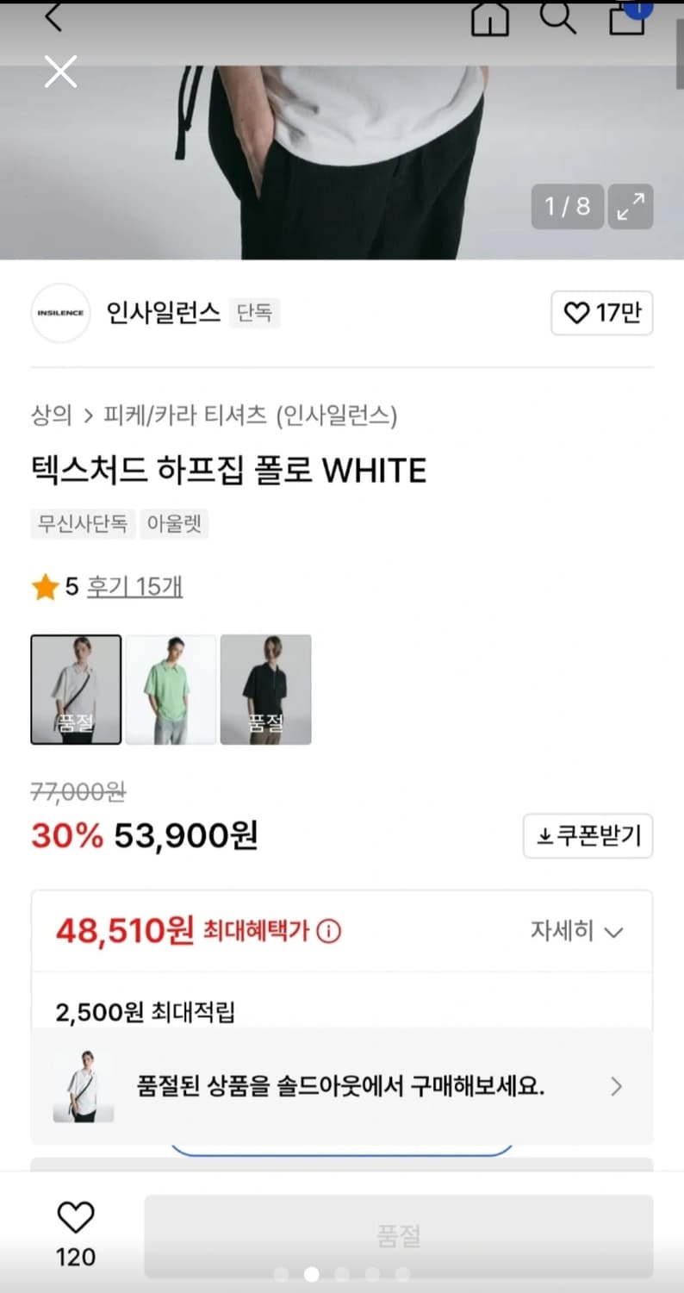Tap the white polo thumbnail marked 품절
This screenshot has height=1293, width=684.
(76, 690)
